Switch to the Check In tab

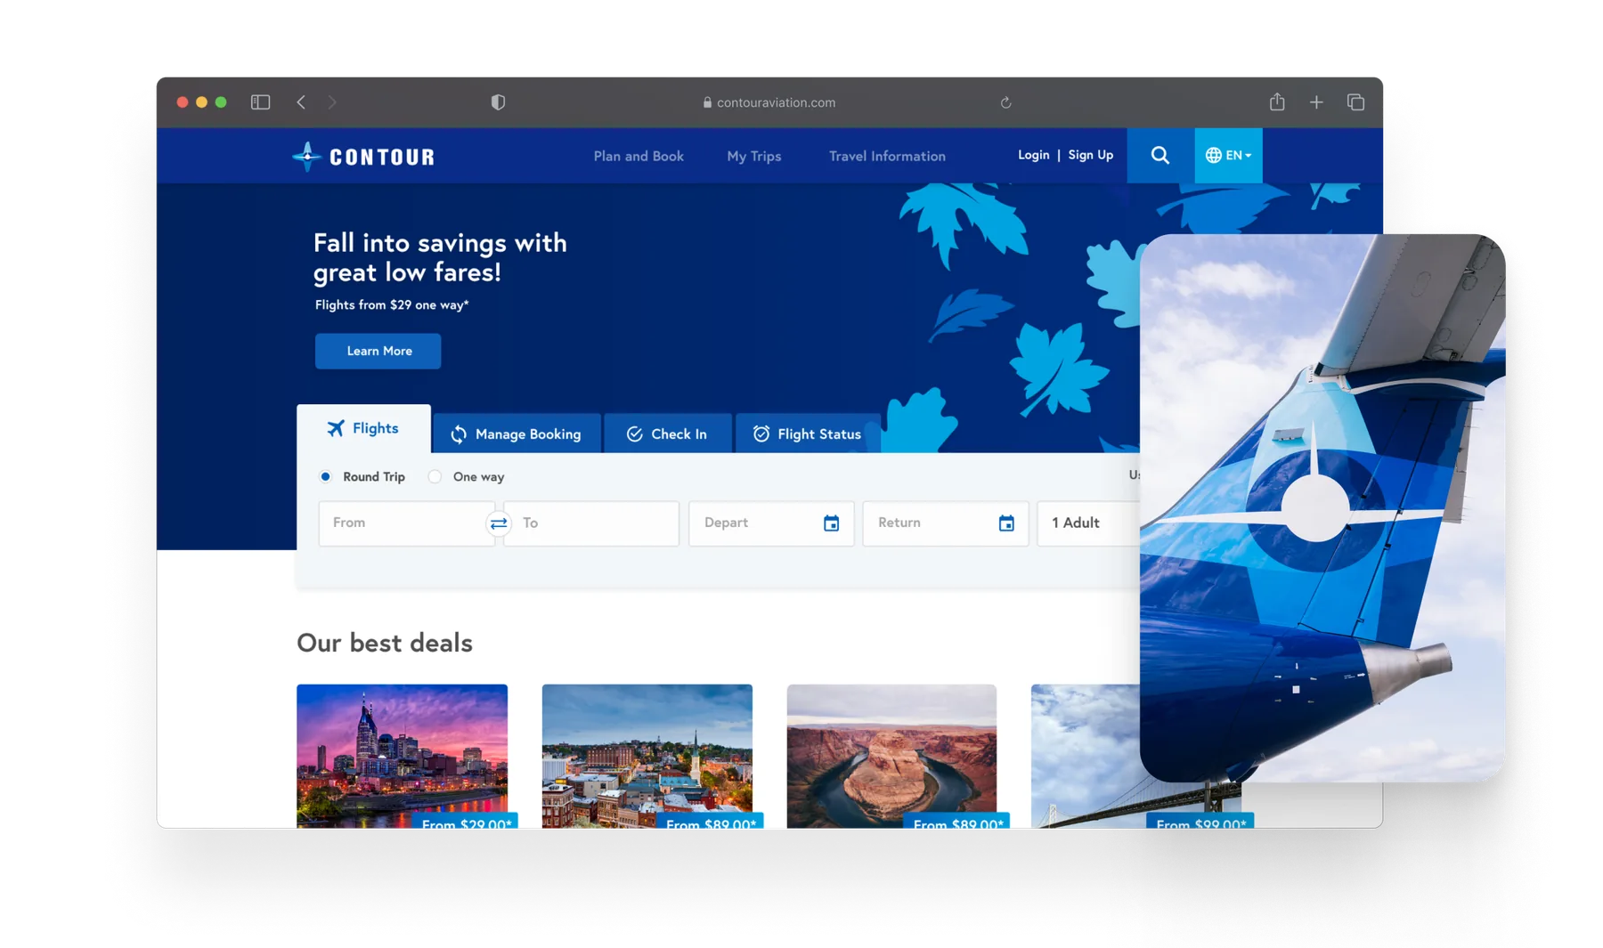click(x=668, y=433)
